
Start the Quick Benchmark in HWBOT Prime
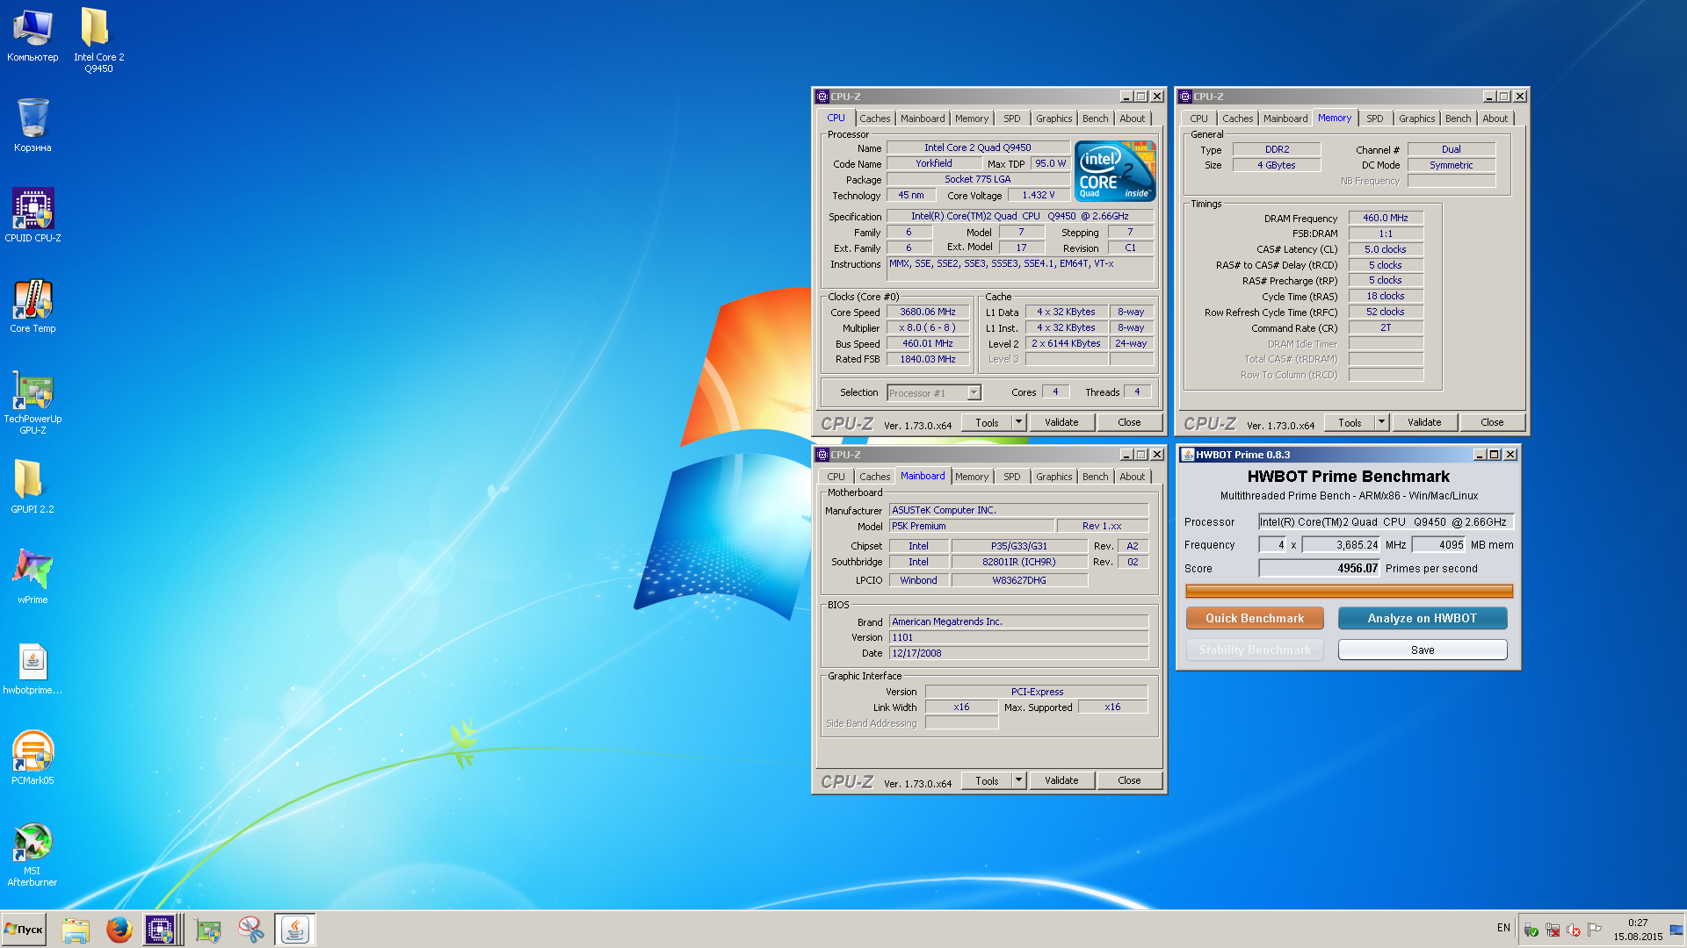click(x=1255, y=618)
